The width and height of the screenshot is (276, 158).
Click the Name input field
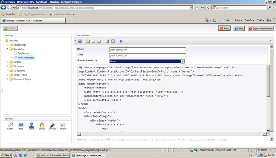click(147, 49)
